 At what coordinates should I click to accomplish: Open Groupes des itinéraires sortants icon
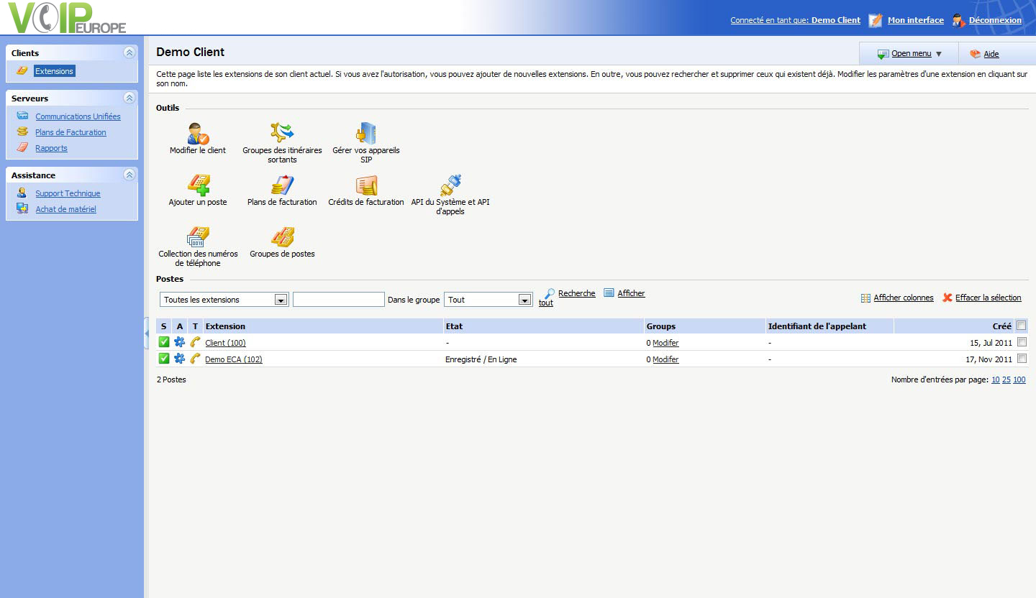click(x=282, y=132)
